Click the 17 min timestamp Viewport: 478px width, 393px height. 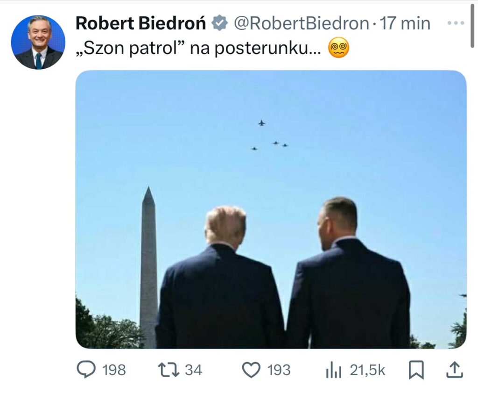point(405,23)
